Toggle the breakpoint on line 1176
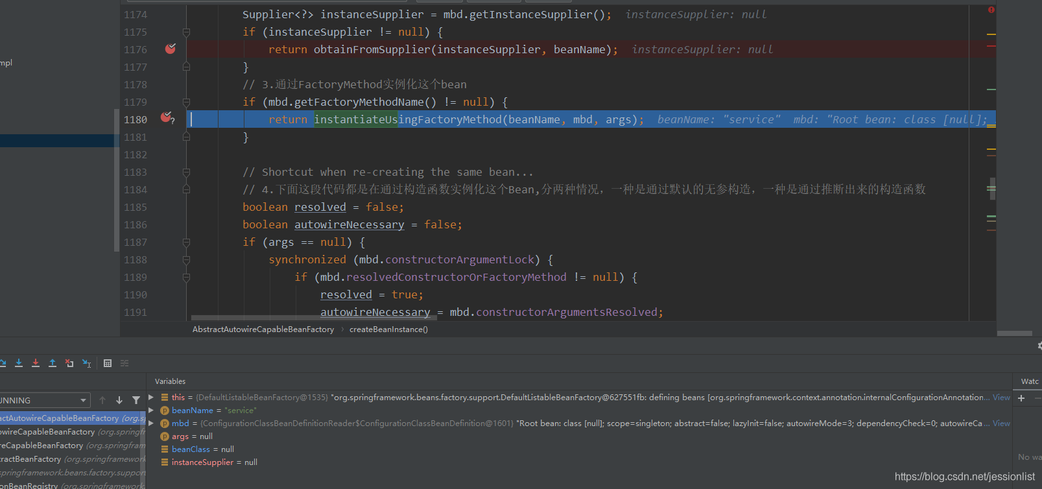Screen dimensions: 1042x489 tap(170, 49)
